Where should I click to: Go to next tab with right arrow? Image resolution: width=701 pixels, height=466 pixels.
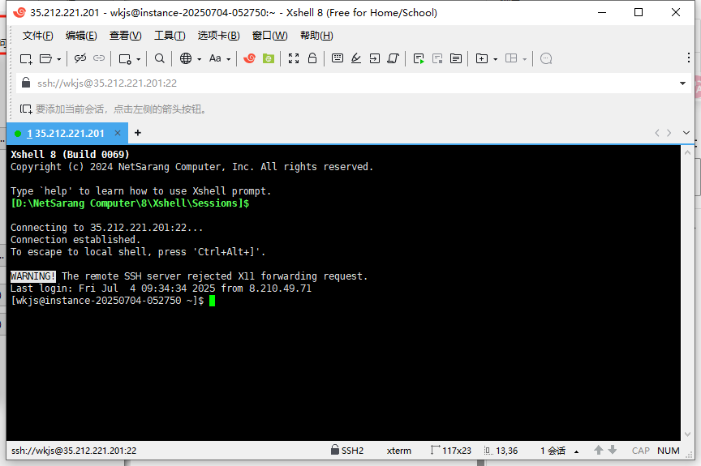[x=669, y=133]
